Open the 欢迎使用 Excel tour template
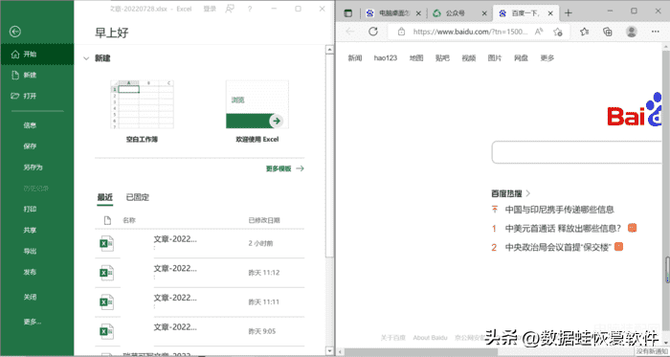670x357 pixels. pos(257,111)
